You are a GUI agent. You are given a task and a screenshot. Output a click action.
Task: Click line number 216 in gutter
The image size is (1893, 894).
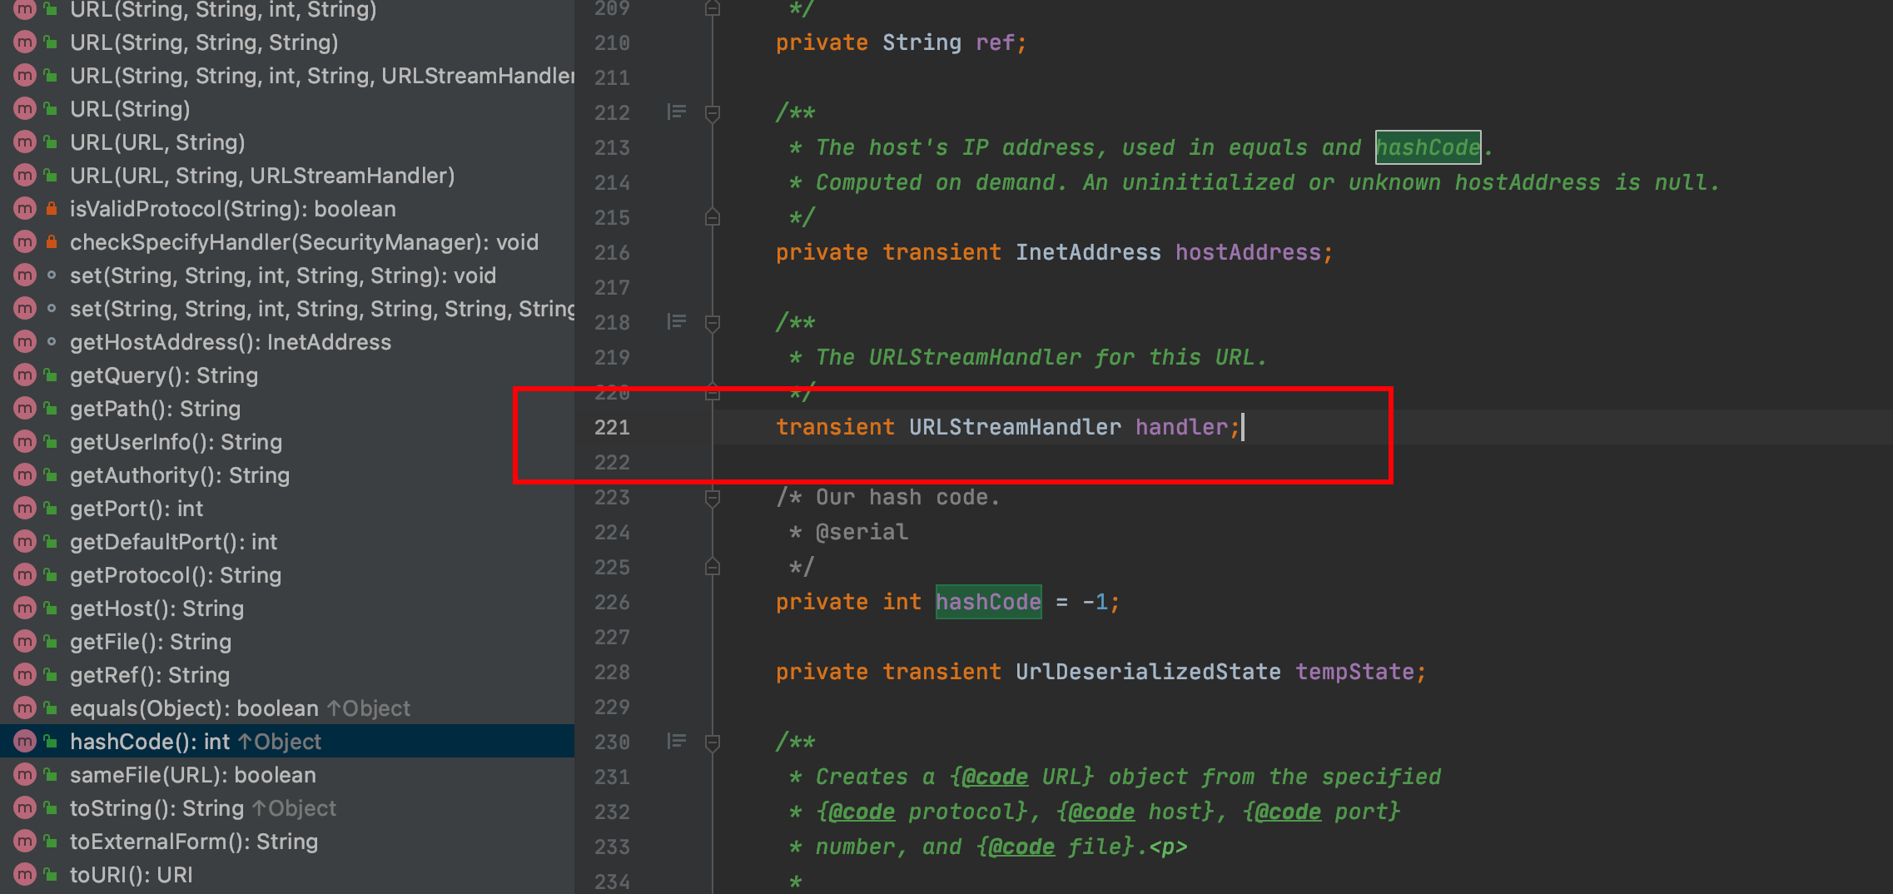click(612, 252)
